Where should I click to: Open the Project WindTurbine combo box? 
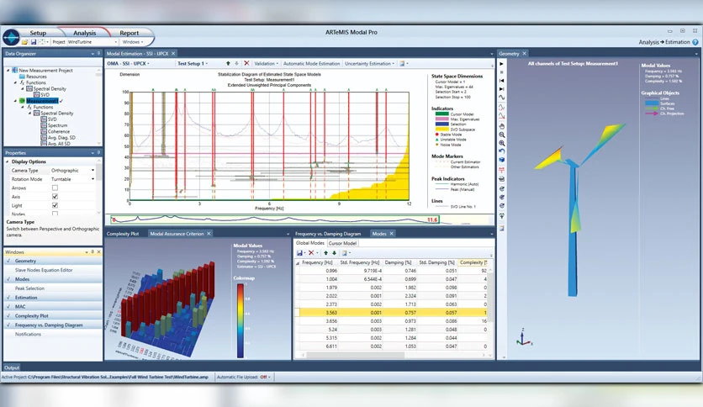click(x=92, y=42)
